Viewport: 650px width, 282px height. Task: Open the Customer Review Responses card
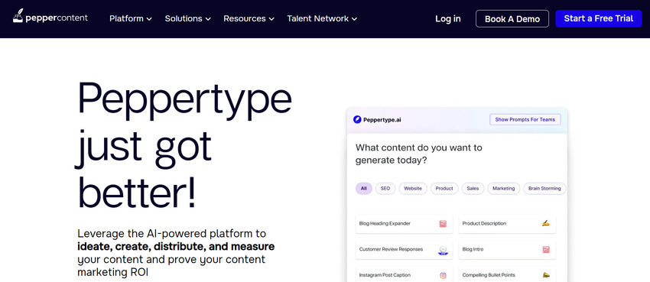tap(405, 250)
